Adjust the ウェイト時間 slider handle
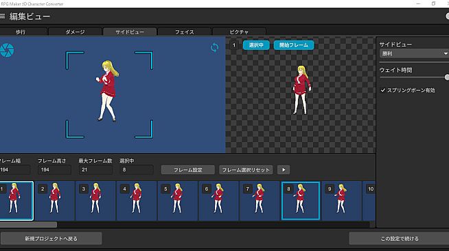The width and height of the screenshot is (449, 251). pyautogui.click(x=447, y=77)
